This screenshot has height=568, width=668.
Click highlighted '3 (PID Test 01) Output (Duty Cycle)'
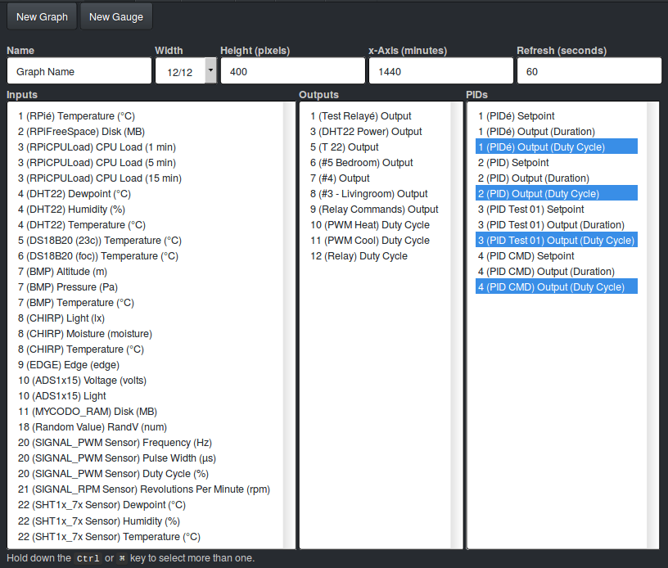click(x=557, y=240)
